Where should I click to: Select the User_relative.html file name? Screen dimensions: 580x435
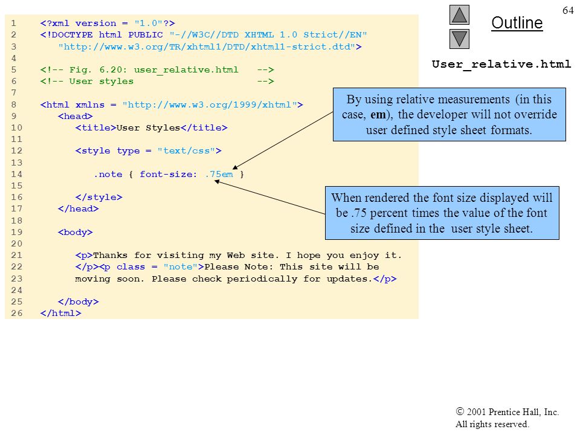pos(501,65)
